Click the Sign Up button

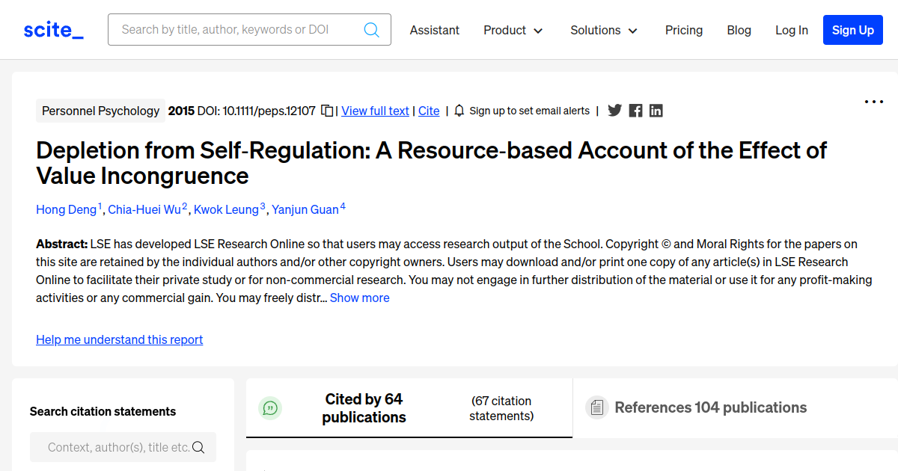(852, 30)
